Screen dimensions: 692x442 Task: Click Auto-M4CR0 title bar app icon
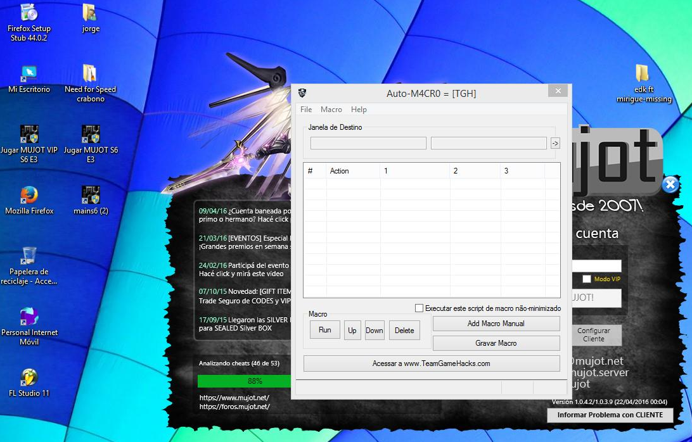tap(302, 93)
